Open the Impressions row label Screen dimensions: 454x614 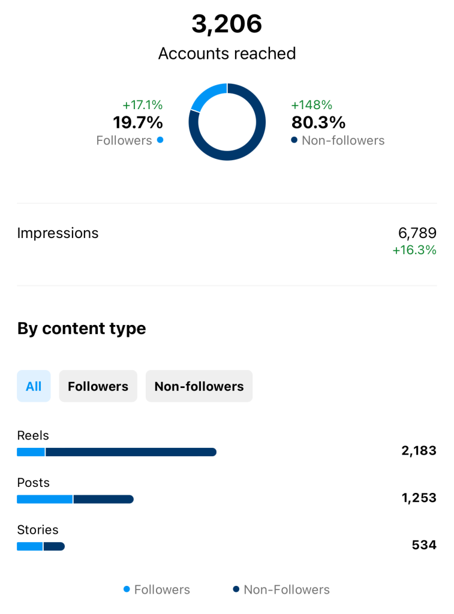(x=58, y=233)
